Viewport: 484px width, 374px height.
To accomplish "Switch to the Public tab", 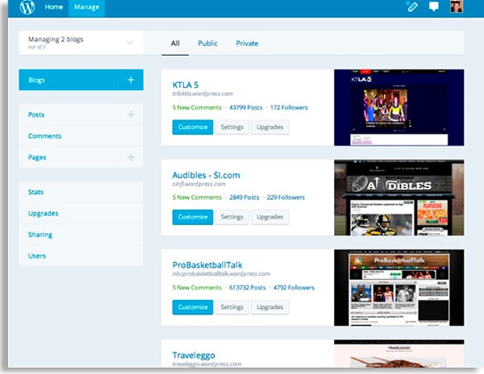I will [x=207, y=44].
